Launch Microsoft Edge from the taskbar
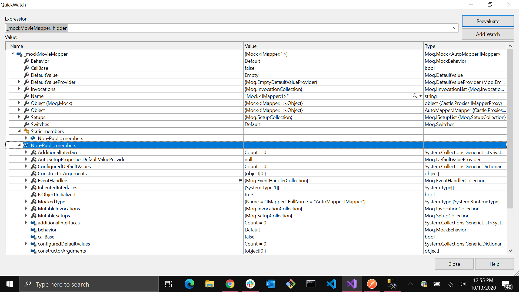 pyautogui.click(x=189, y=284)
